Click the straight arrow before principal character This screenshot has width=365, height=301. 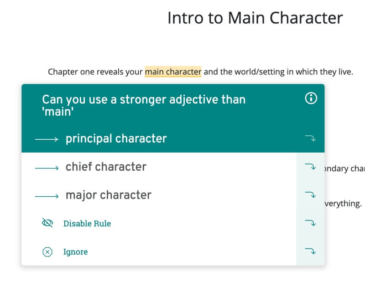(x=47, y=139)
